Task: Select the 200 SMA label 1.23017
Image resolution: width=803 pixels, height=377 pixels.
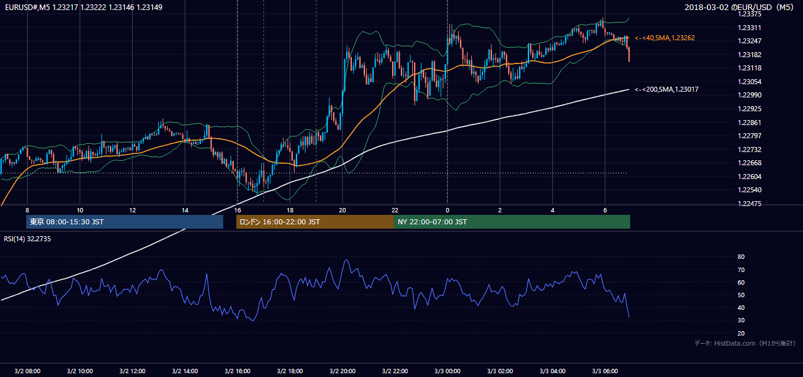Action: (x=666, y=89)
